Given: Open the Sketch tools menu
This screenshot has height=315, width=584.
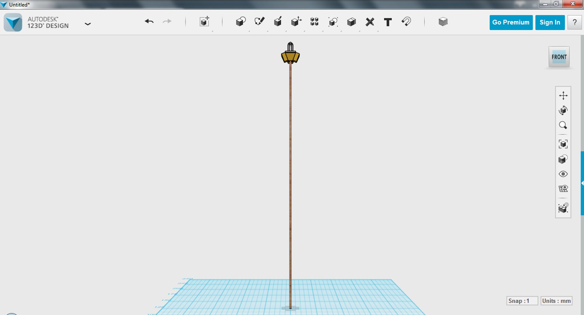Looking at the screenshot, I should [x=259, y=22].
